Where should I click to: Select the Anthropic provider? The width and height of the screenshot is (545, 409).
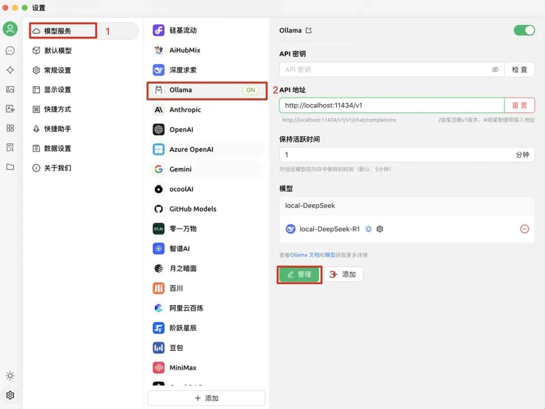click(x=207, y=110)
